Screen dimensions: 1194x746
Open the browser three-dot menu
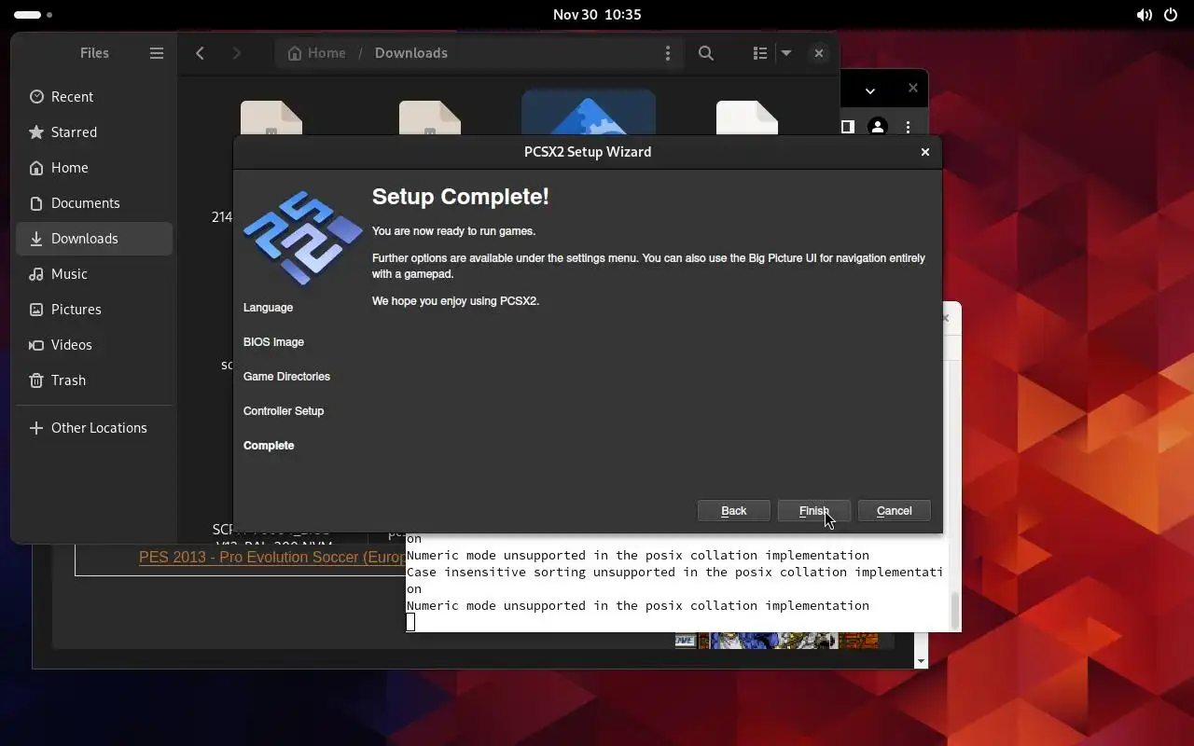point(909,127)
